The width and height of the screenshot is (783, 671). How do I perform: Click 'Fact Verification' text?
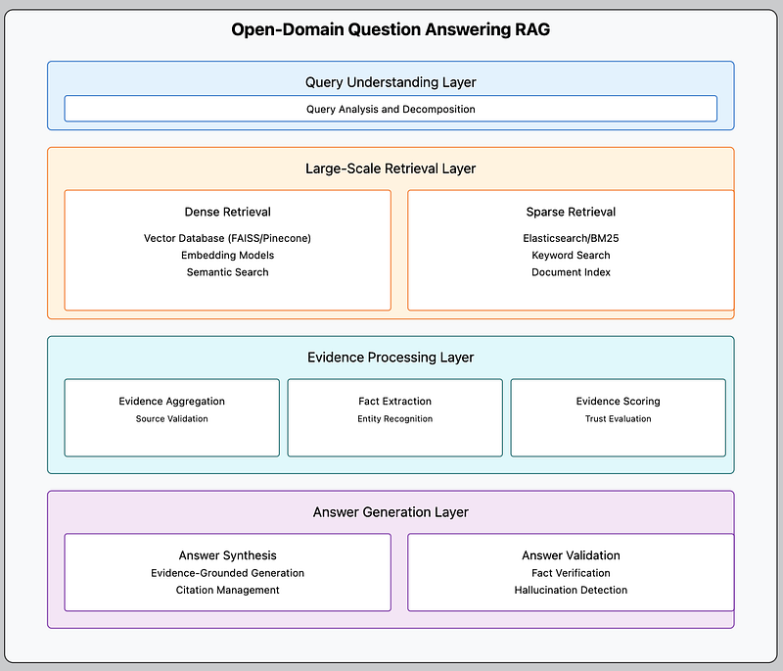click(x=571, y=573)
